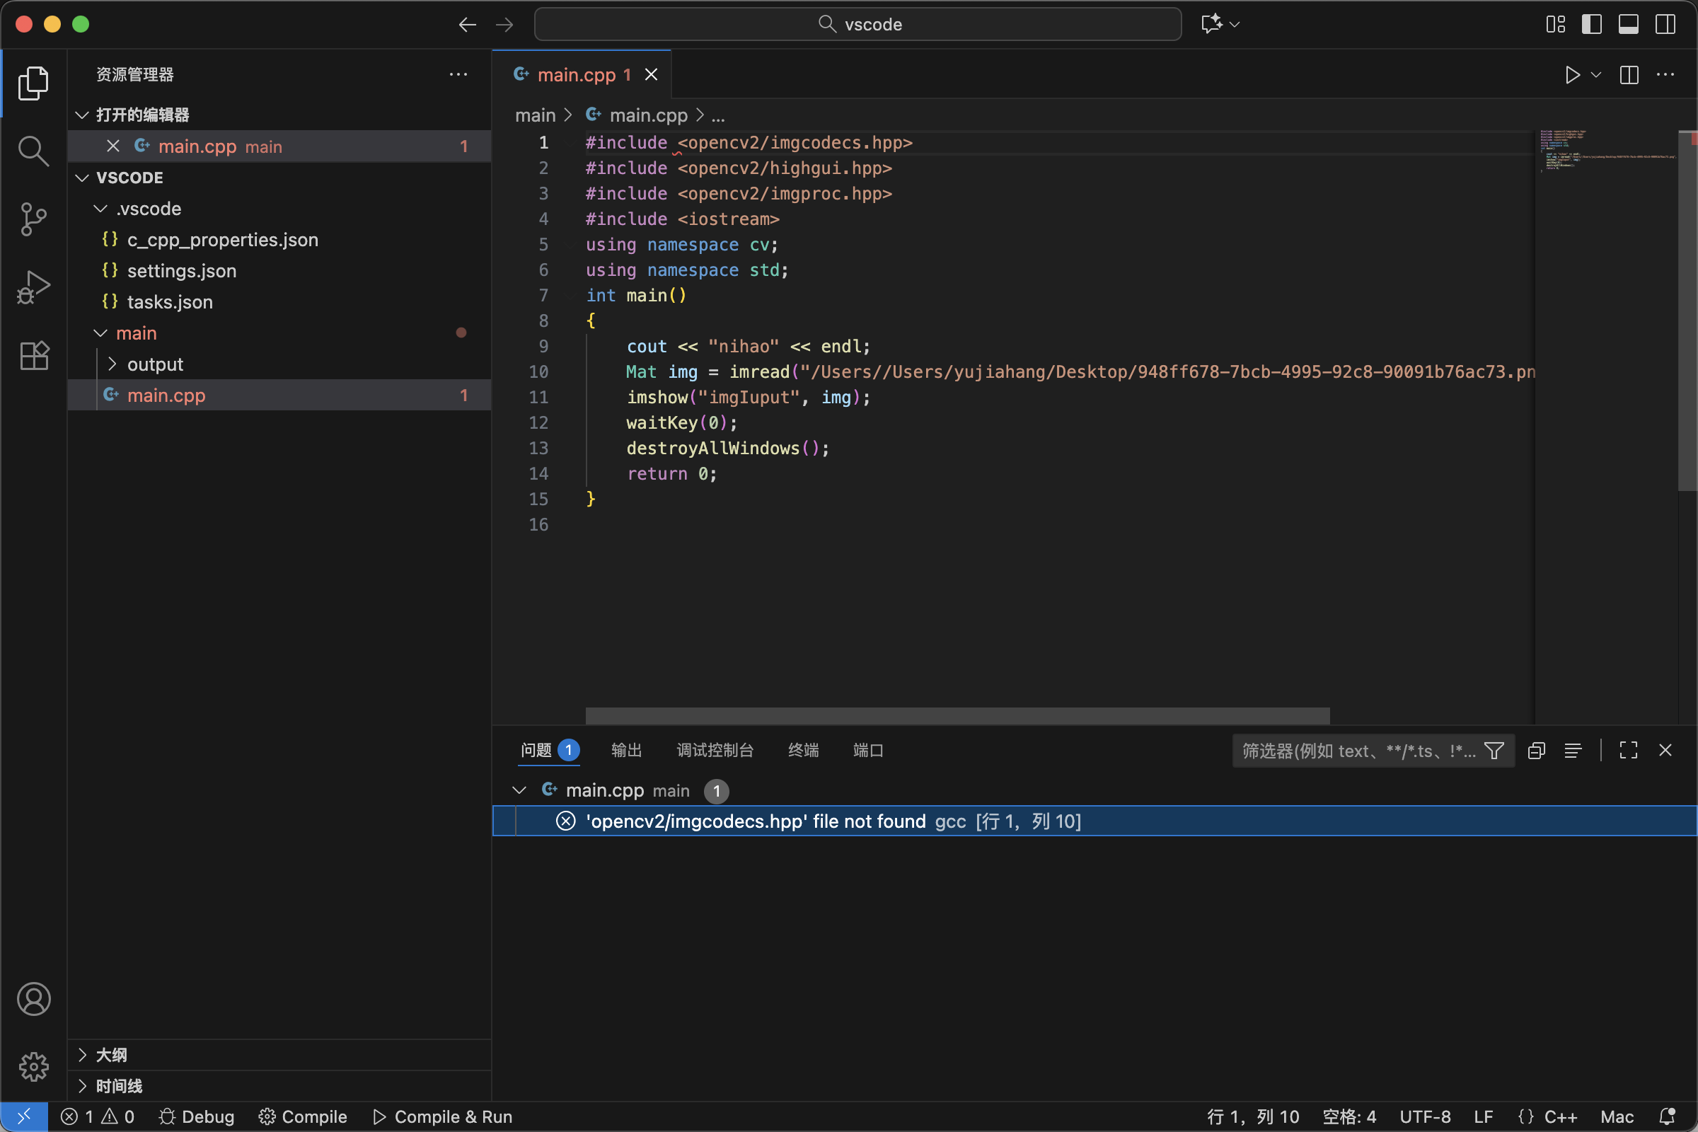Image resolution: width=1698 pixels, height=1132 pixels.
Task: Switch to the 调试控制台 tab
Action: [715, 750]
